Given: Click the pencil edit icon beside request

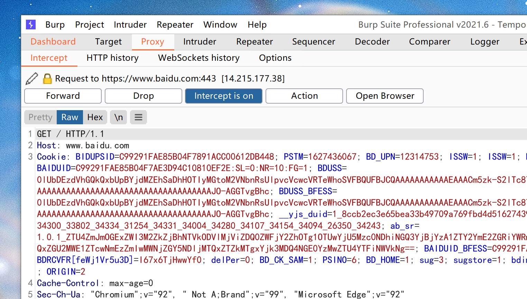Looking at the screenshot, I should (32, 78).
